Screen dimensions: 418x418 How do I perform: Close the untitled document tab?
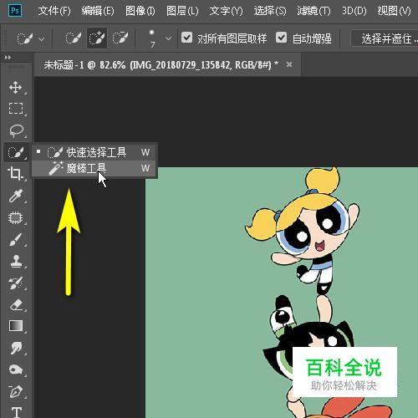tap(289, 64)
